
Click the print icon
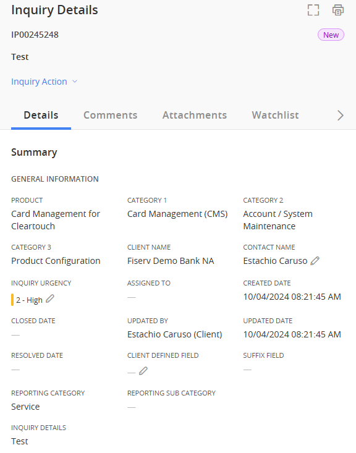[x=338, y=10]
